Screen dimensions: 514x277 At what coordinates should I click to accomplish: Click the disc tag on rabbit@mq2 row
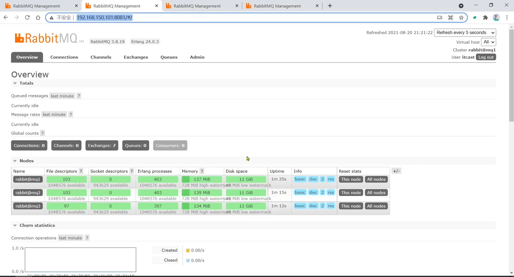coord(313,193)
